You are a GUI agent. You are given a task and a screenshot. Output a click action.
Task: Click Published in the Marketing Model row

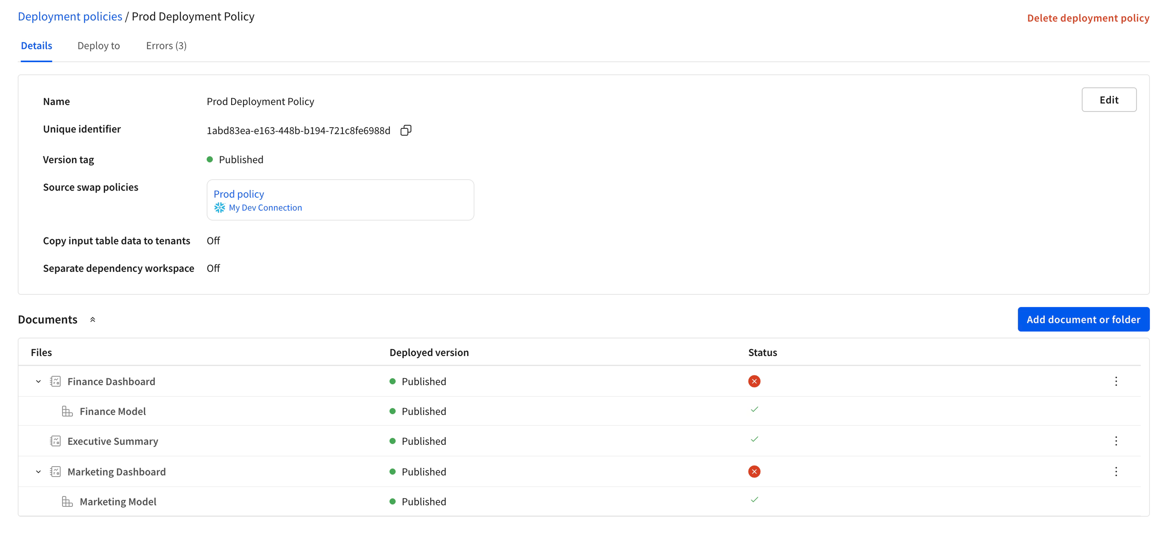point(423,502)
